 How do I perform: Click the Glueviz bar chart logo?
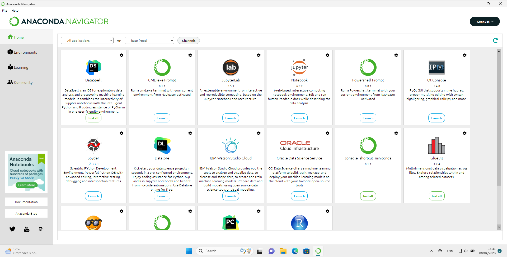[x=437, y=145]
